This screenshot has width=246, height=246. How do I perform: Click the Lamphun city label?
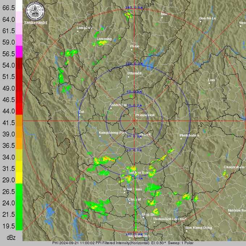[84, 28]
